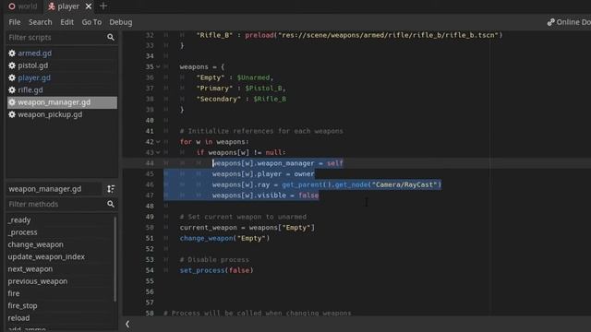591x332 pixels.
Task: Click $Rifle_B node reference on line 38
Action: coord(270,99)
